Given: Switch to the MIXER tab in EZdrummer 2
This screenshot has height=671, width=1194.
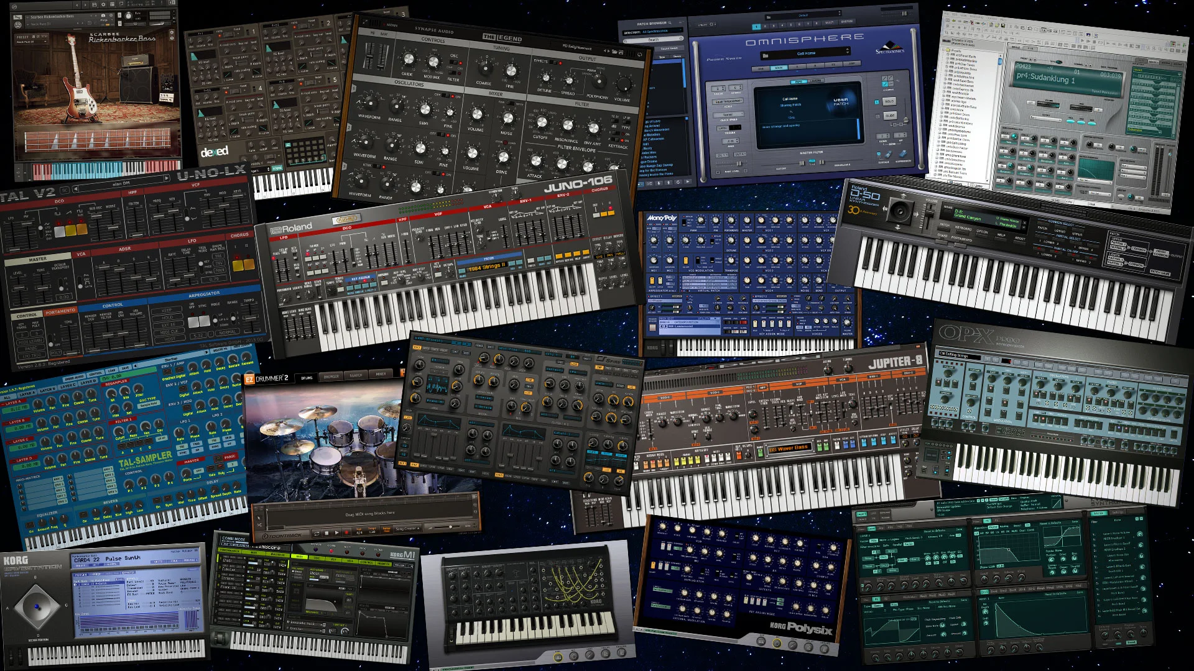Looking at the screenshot, I should point(380,373).
